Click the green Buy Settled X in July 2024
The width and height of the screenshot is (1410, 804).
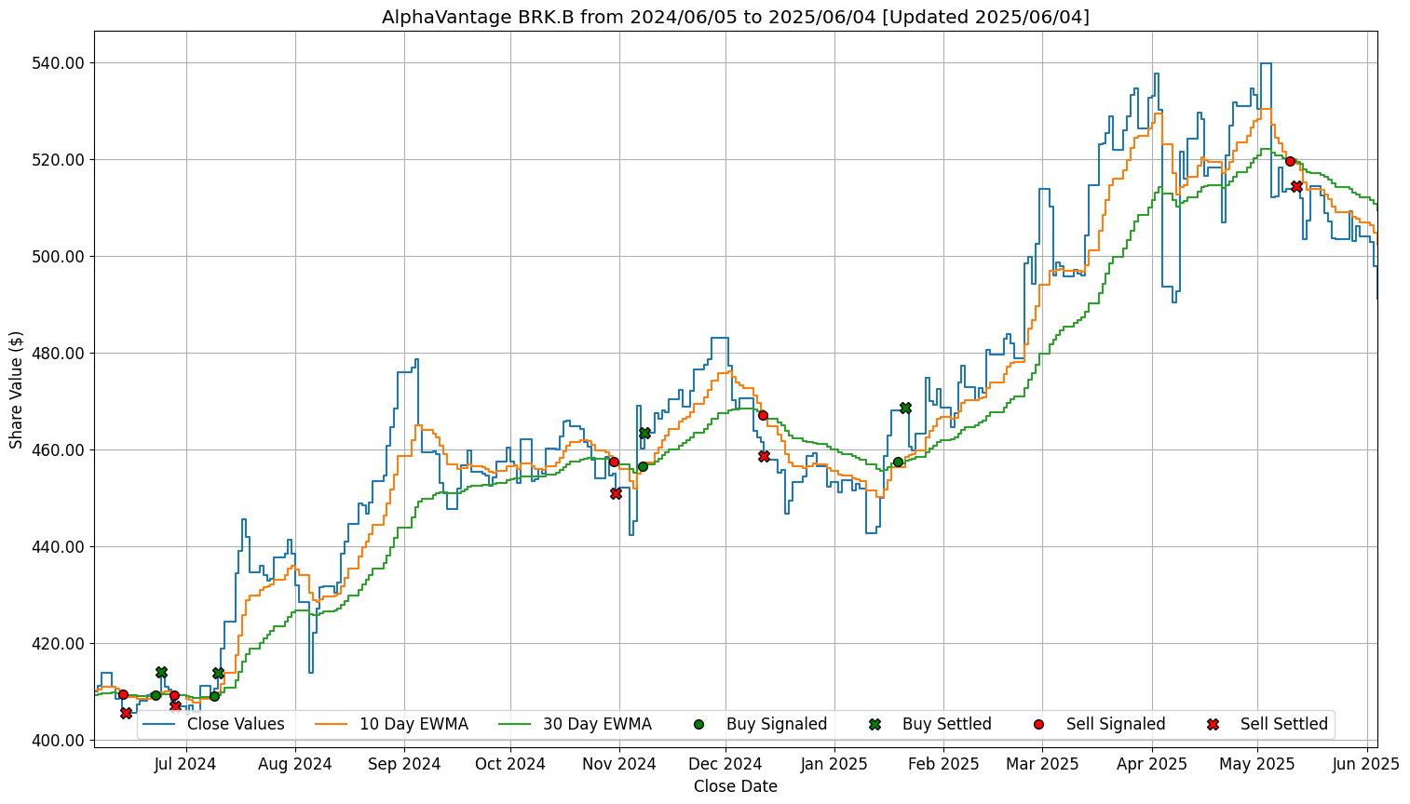click(x=218, y=673)
